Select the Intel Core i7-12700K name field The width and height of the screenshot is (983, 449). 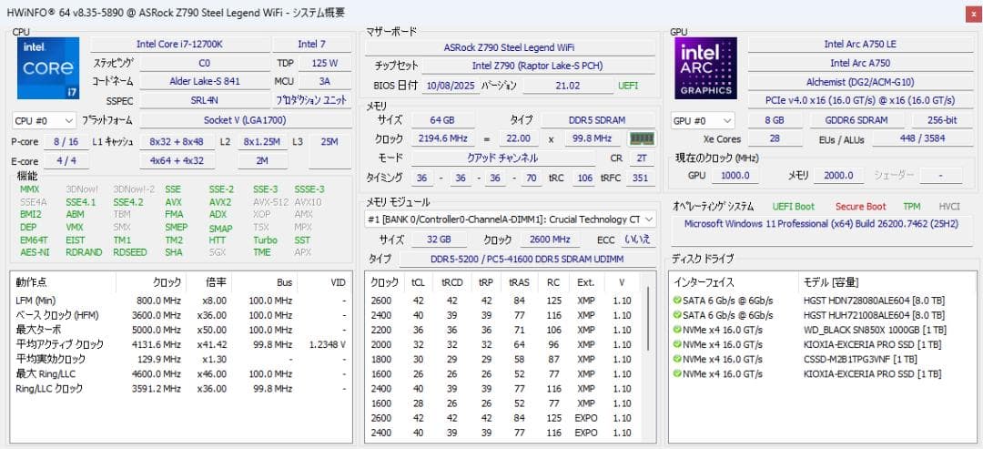pos(180,45)
